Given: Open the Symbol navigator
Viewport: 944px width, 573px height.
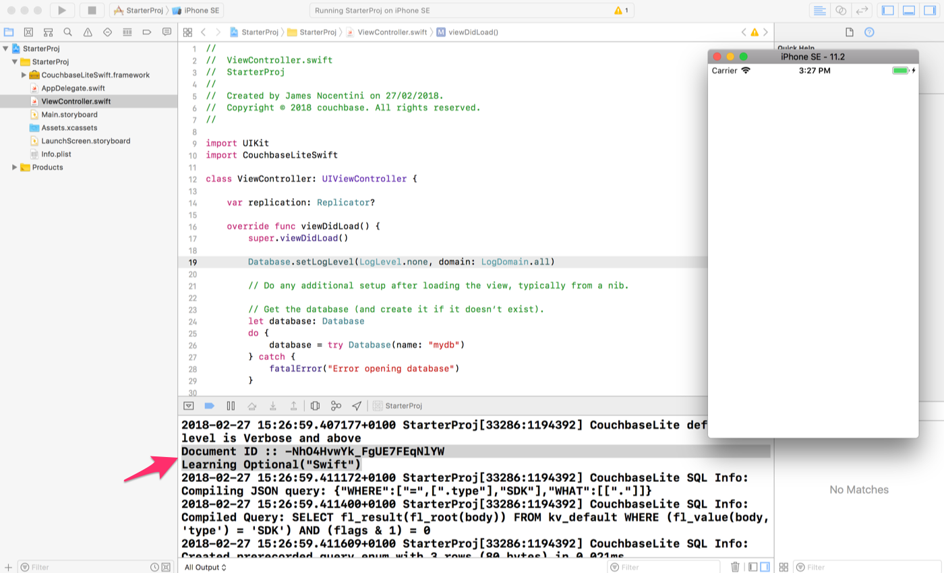Looking at the screenshot, I should click(x=47, y=32).
